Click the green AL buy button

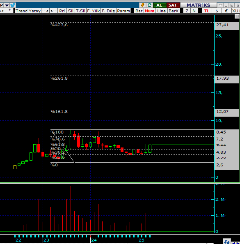(x=159, y=5)
